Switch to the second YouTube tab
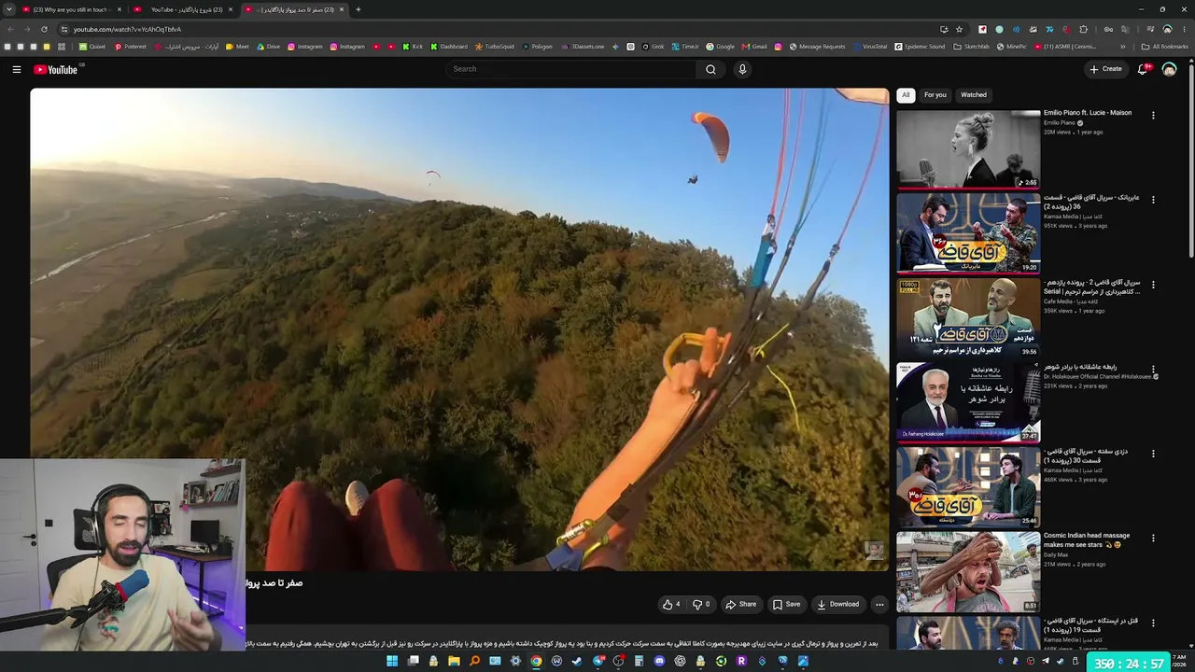This screenshot has height=672, width=1195. (185, 9)
